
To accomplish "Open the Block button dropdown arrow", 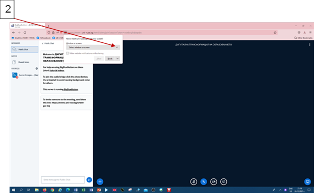I will [x=117, y=58].
